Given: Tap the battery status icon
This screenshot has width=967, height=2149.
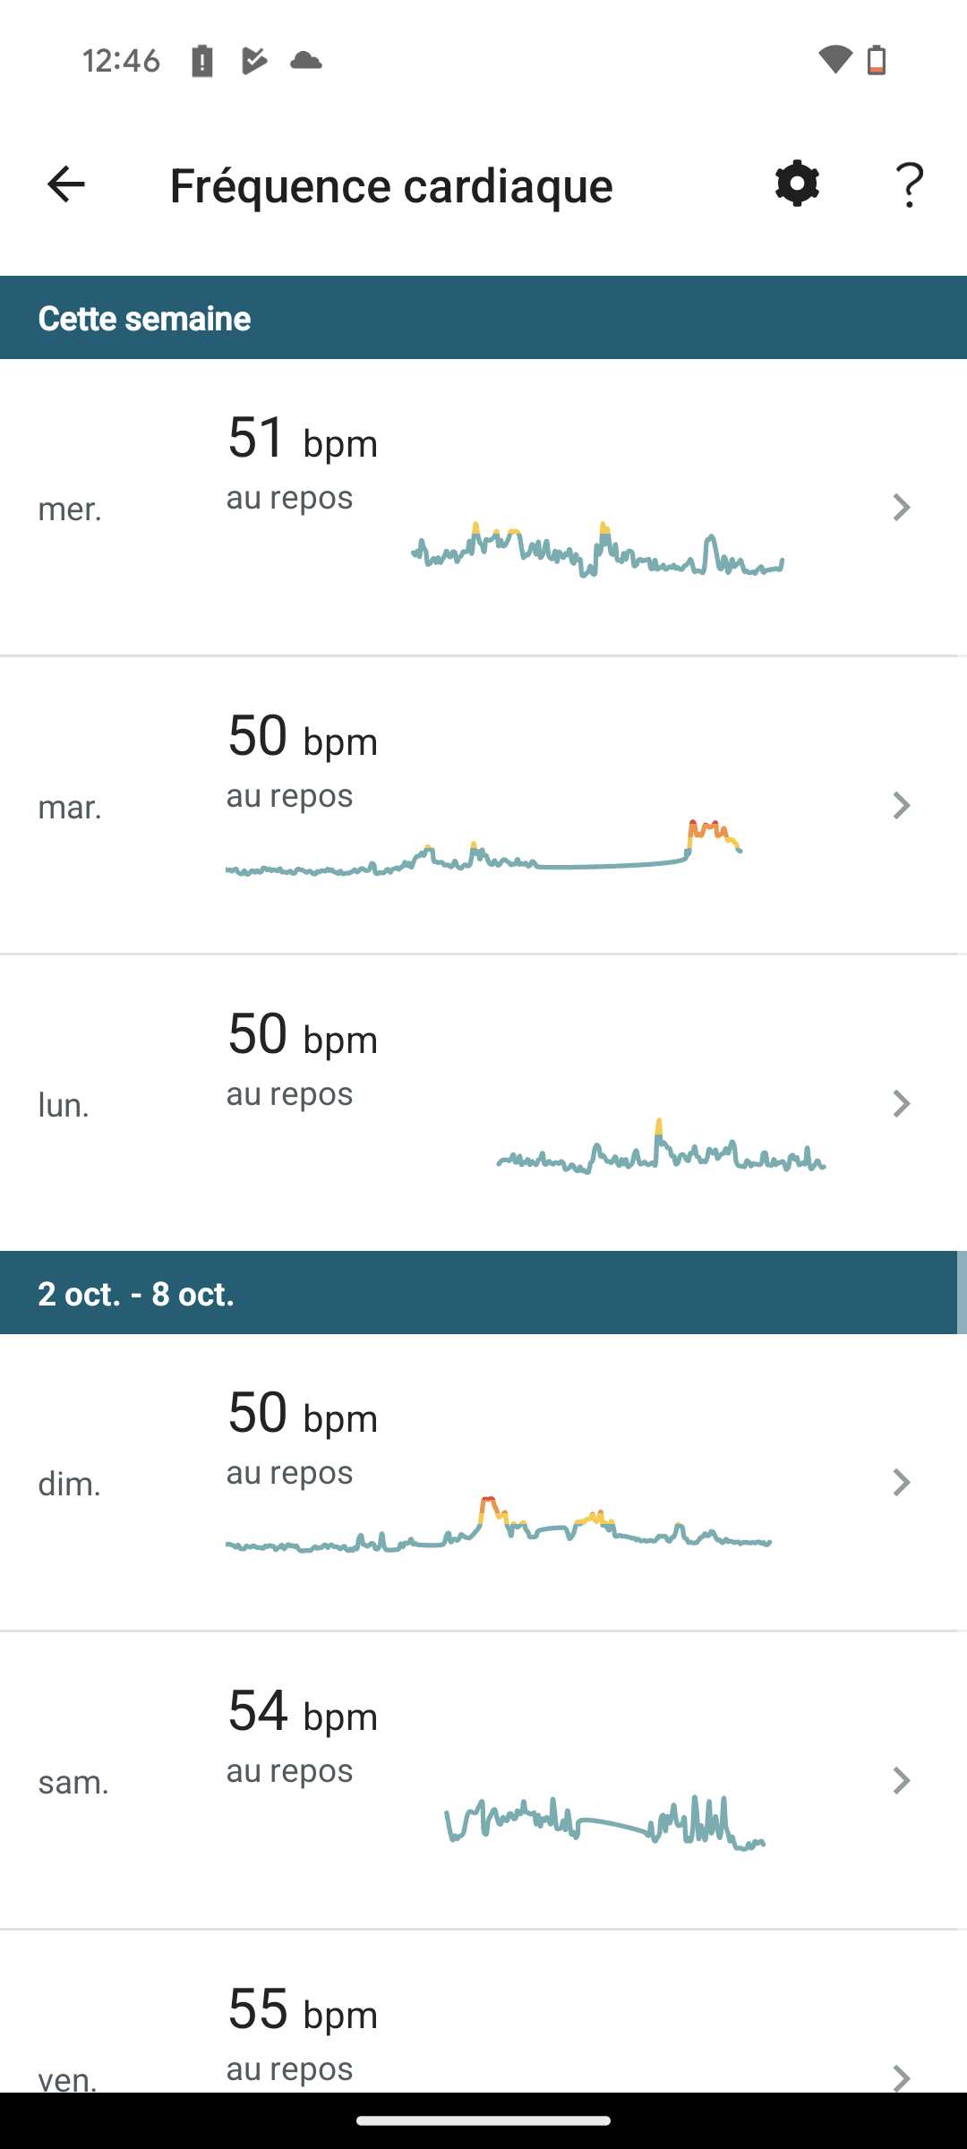Looking at the screenshot, I should [877, 60].
